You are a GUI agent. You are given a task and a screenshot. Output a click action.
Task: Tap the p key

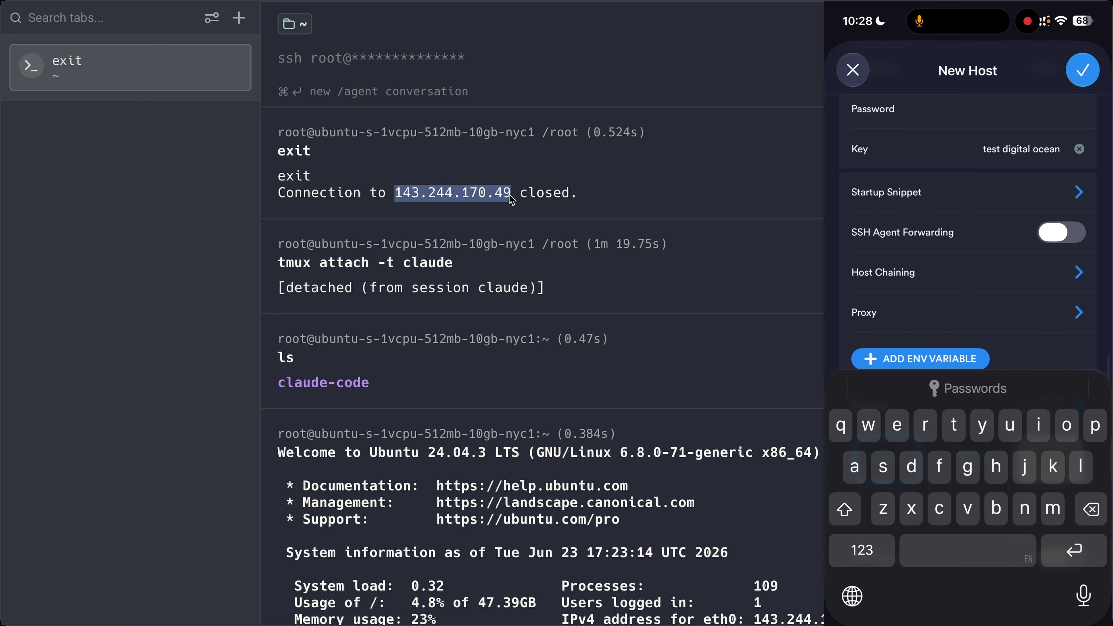point(1095,426)
